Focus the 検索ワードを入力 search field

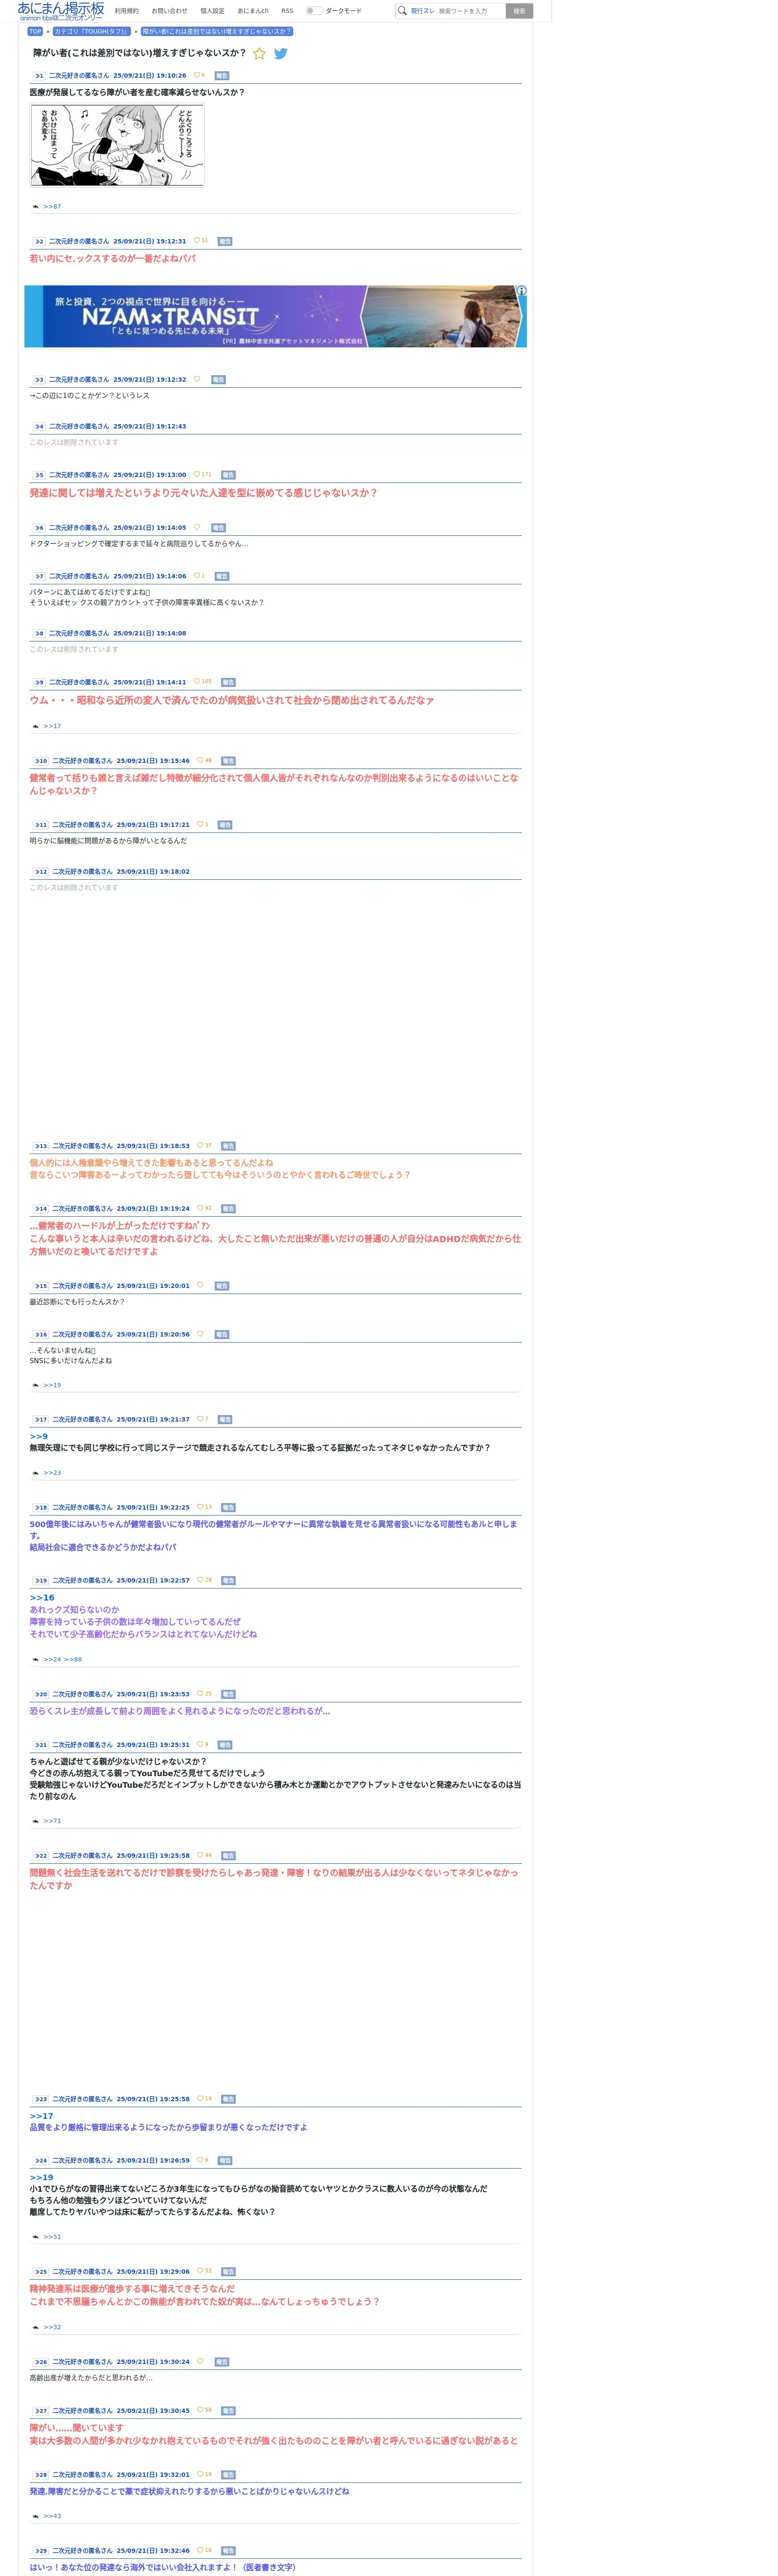470,11
